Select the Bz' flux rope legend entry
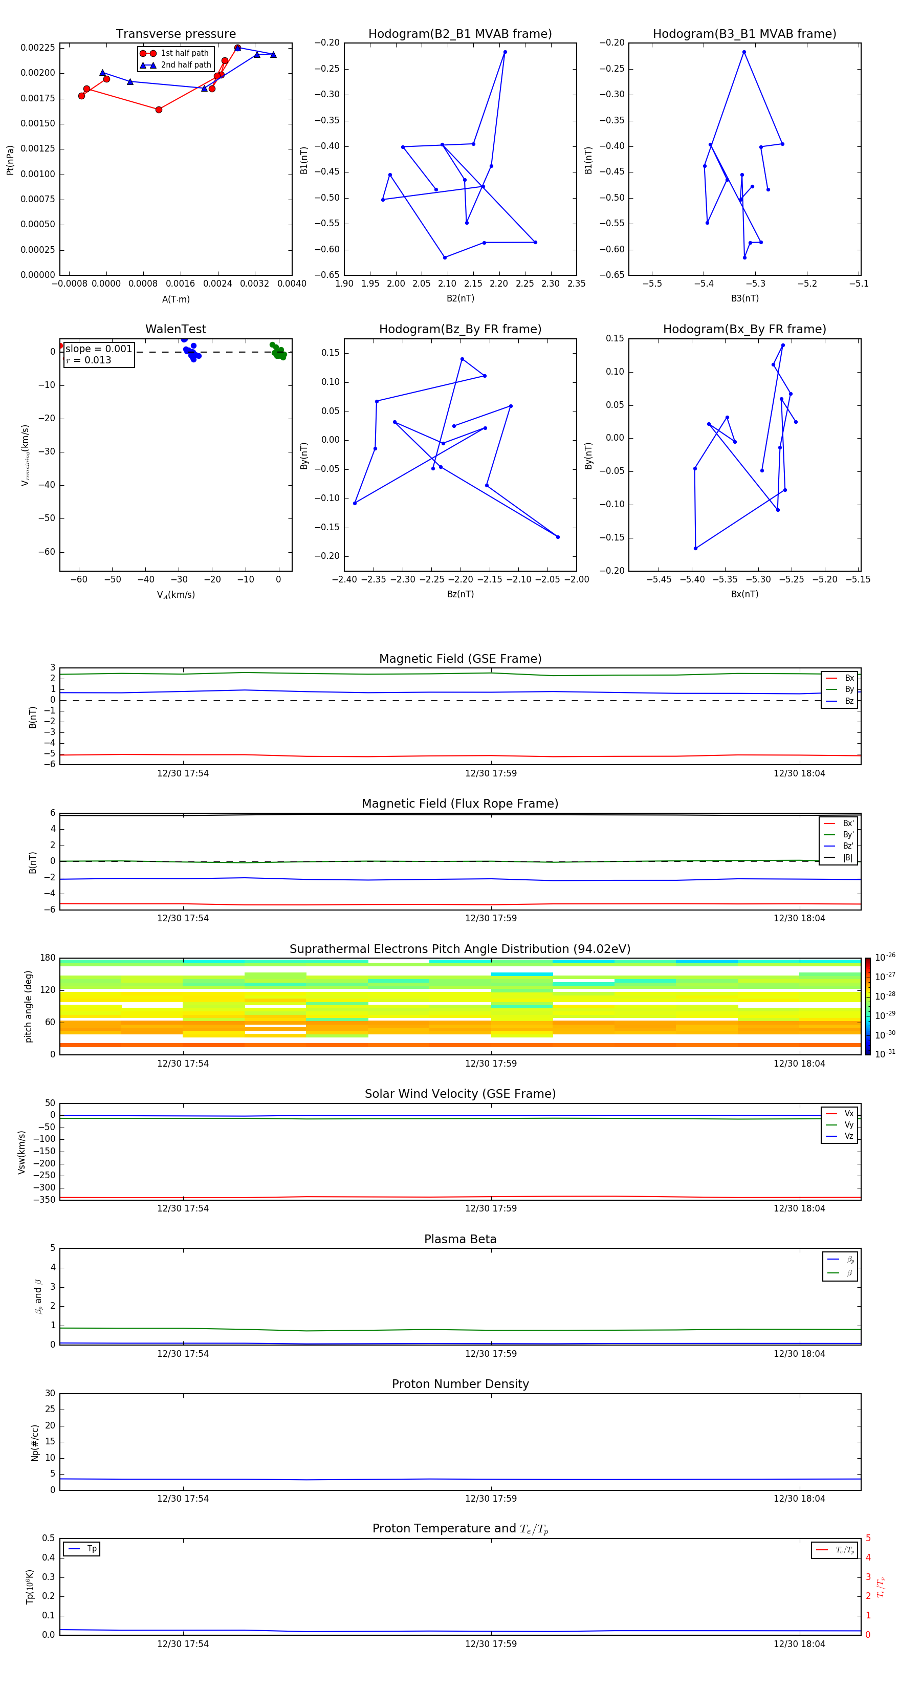This screenshot has height=1689, width=921. point(839,846)
